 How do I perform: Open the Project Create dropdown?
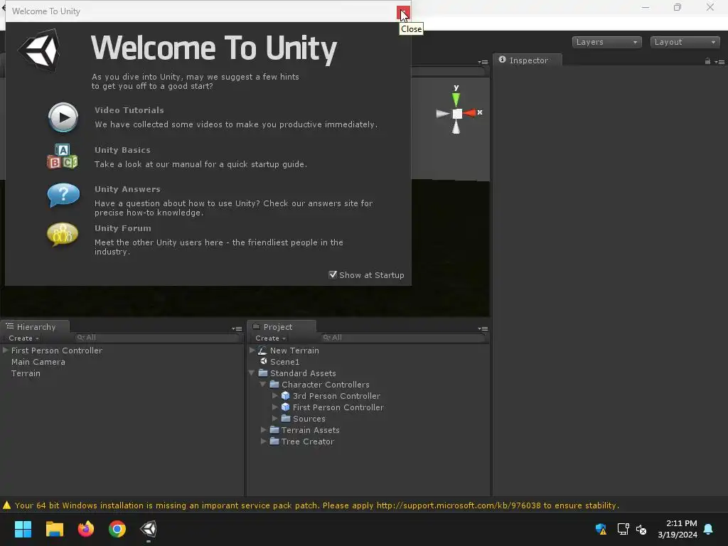pos(270,338)
